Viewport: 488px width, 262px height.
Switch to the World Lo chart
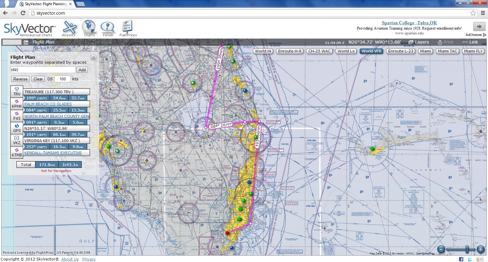click(x=346, y=51)
